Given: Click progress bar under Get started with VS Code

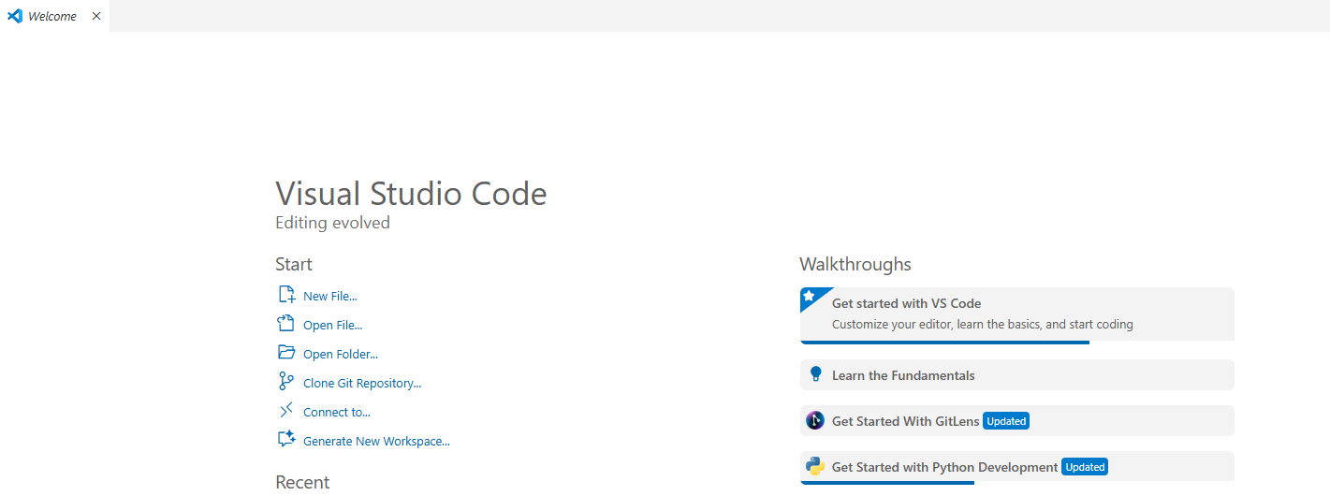Looking at the screenshot, I should [944, 343].
